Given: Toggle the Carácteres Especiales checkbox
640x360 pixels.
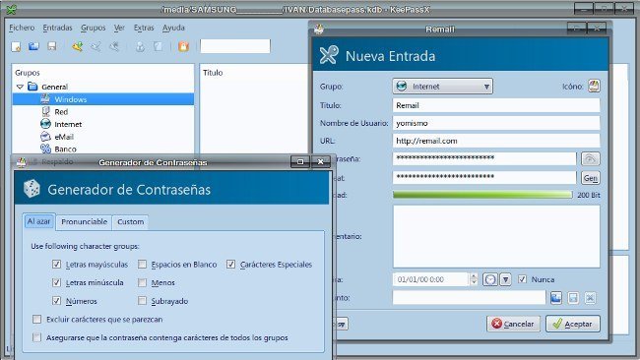Looking at the screenshot, I should coord(230,265).
